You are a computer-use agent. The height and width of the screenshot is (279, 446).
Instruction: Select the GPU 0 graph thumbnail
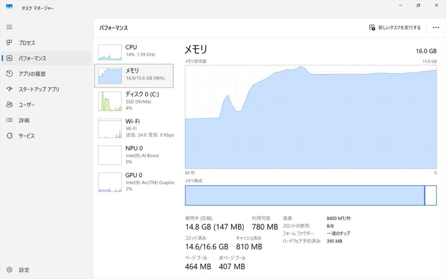110,182
